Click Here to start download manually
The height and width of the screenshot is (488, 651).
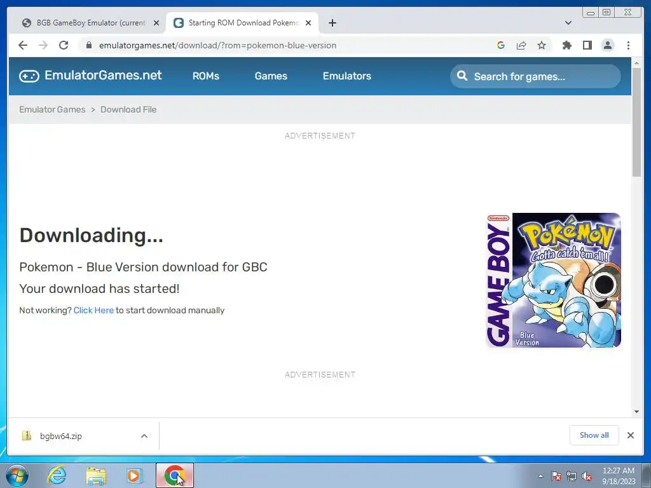(x=93, y=310)
